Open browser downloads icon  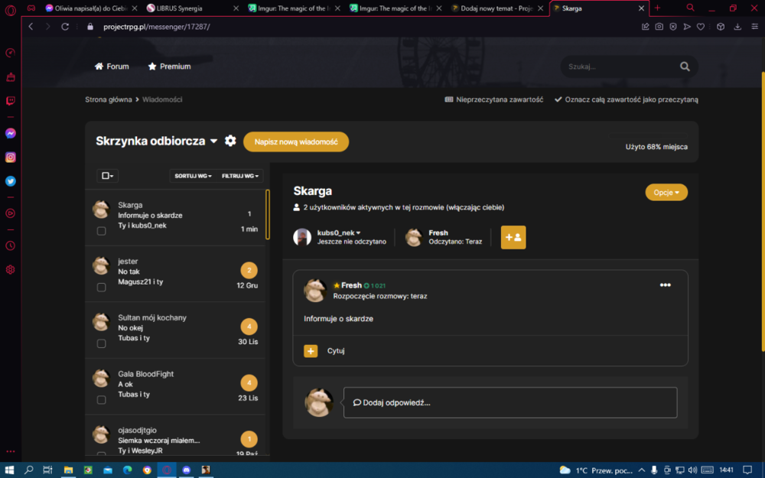(x=737, y=27)
